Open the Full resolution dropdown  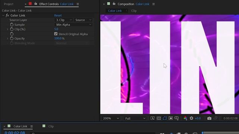click(135, 118)
